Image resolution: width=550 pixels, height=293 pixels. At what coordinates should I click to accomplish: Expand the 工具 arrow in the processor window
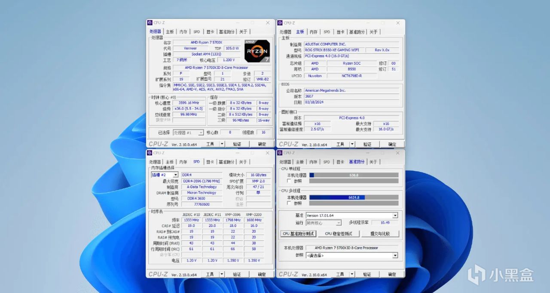(x=222, y=144)
